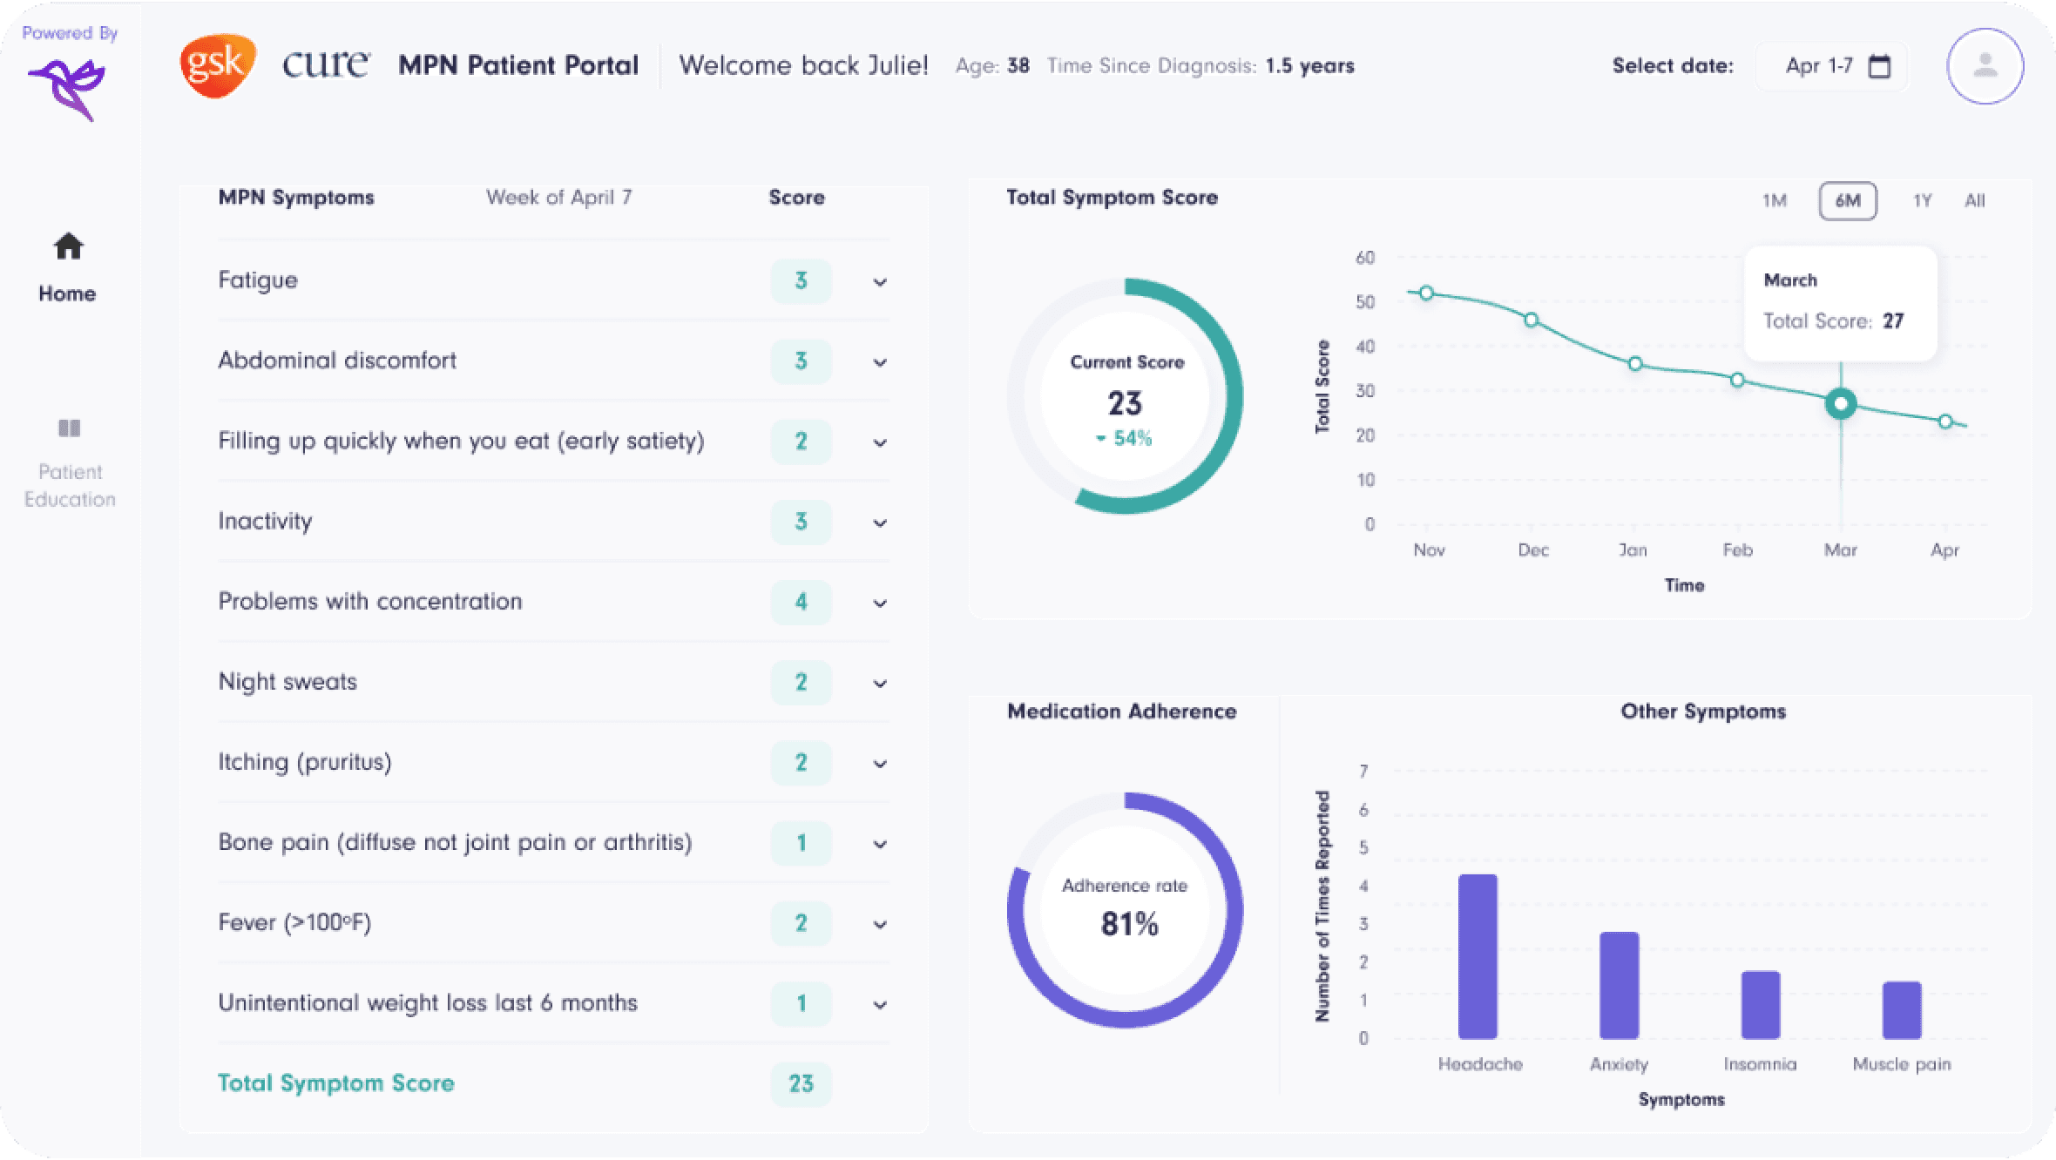
Task: Select the Home icon in the sidebar
Action: [x=67, y=248]
